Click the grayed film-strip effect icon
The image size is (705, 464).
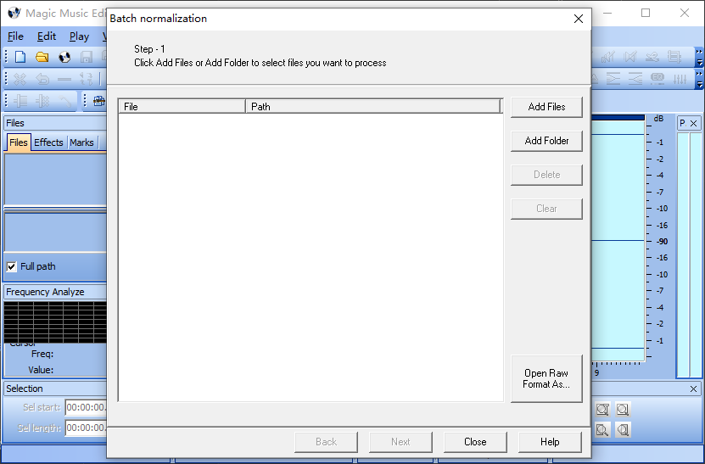(674, 57)
